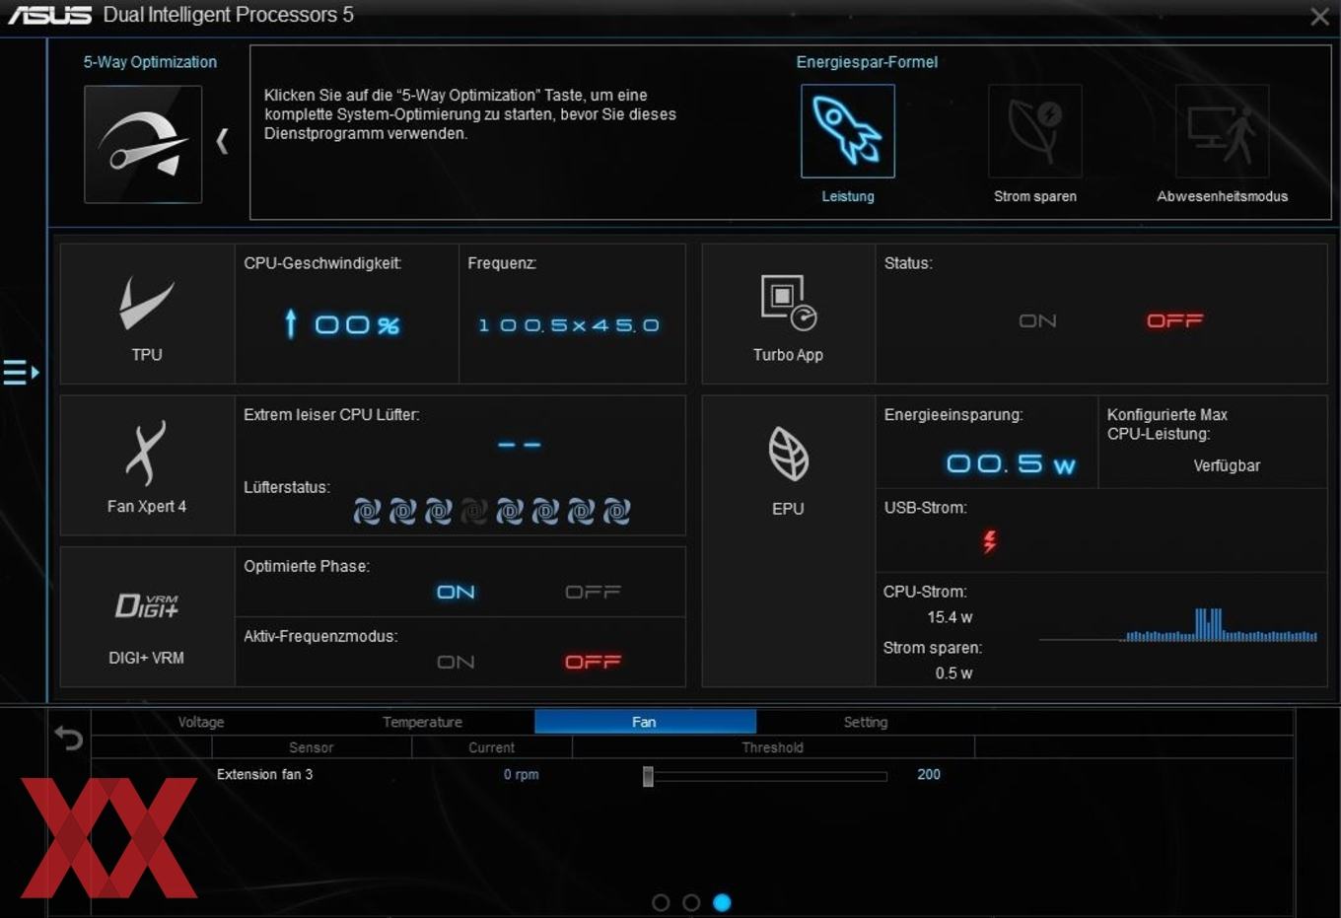Click the dimmed fourth fan status icon
1341x918 pixels.
(x=474, y=511)
